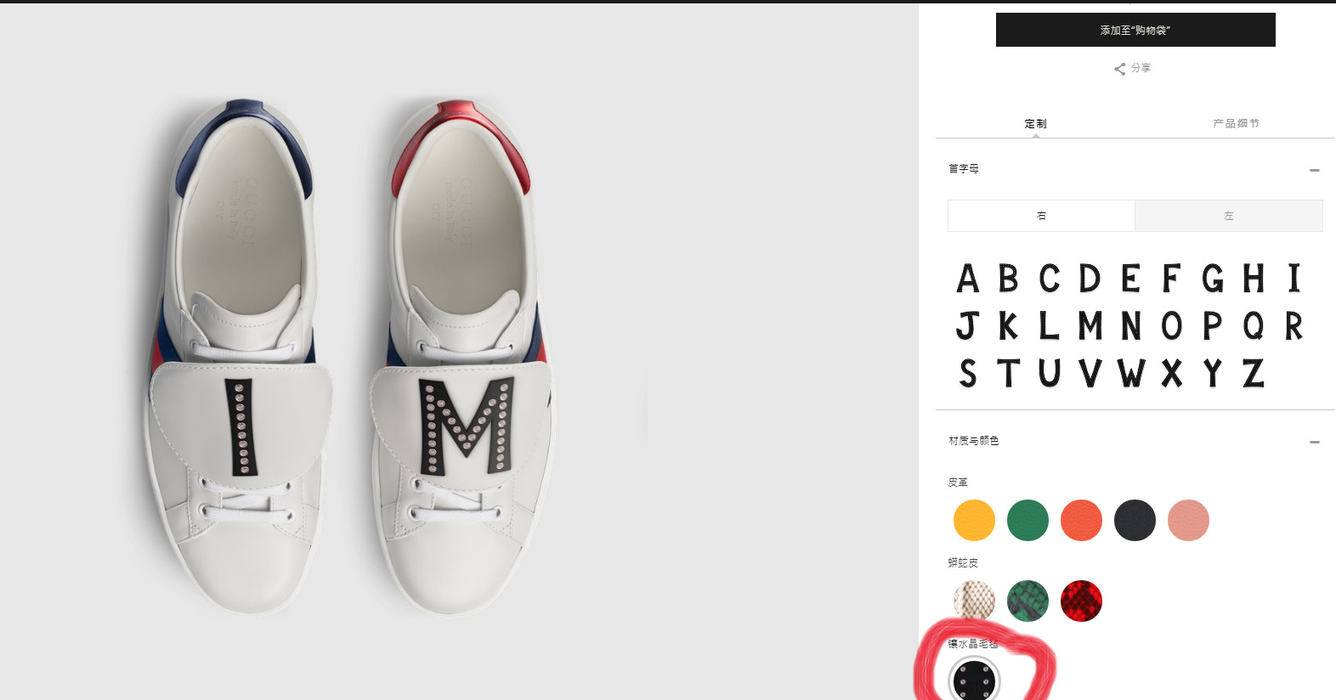The image size is (1336, 700).
Task: Collapse the 材质与颜色 material section
Action: tap(1314, 442)
